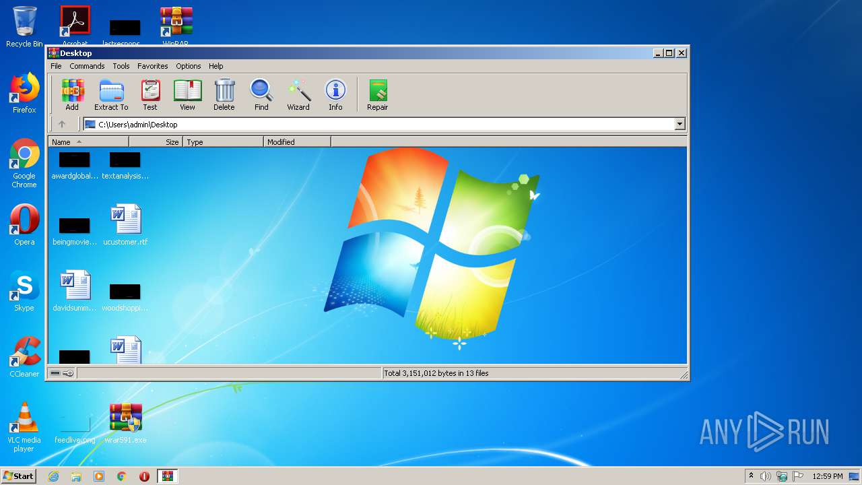
Task: Click the Extract To toolbar icon
Action: click(x=111, y=94)
